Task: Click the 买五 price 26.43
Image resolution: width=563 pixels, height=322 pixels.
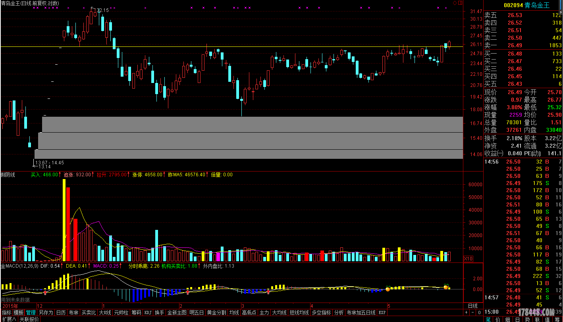Action: pos(515,84)
